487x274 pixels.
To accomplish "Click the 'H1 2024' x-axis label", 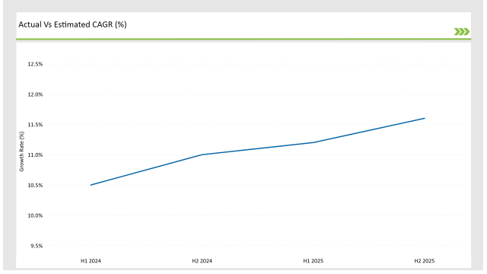I will 91,260.
